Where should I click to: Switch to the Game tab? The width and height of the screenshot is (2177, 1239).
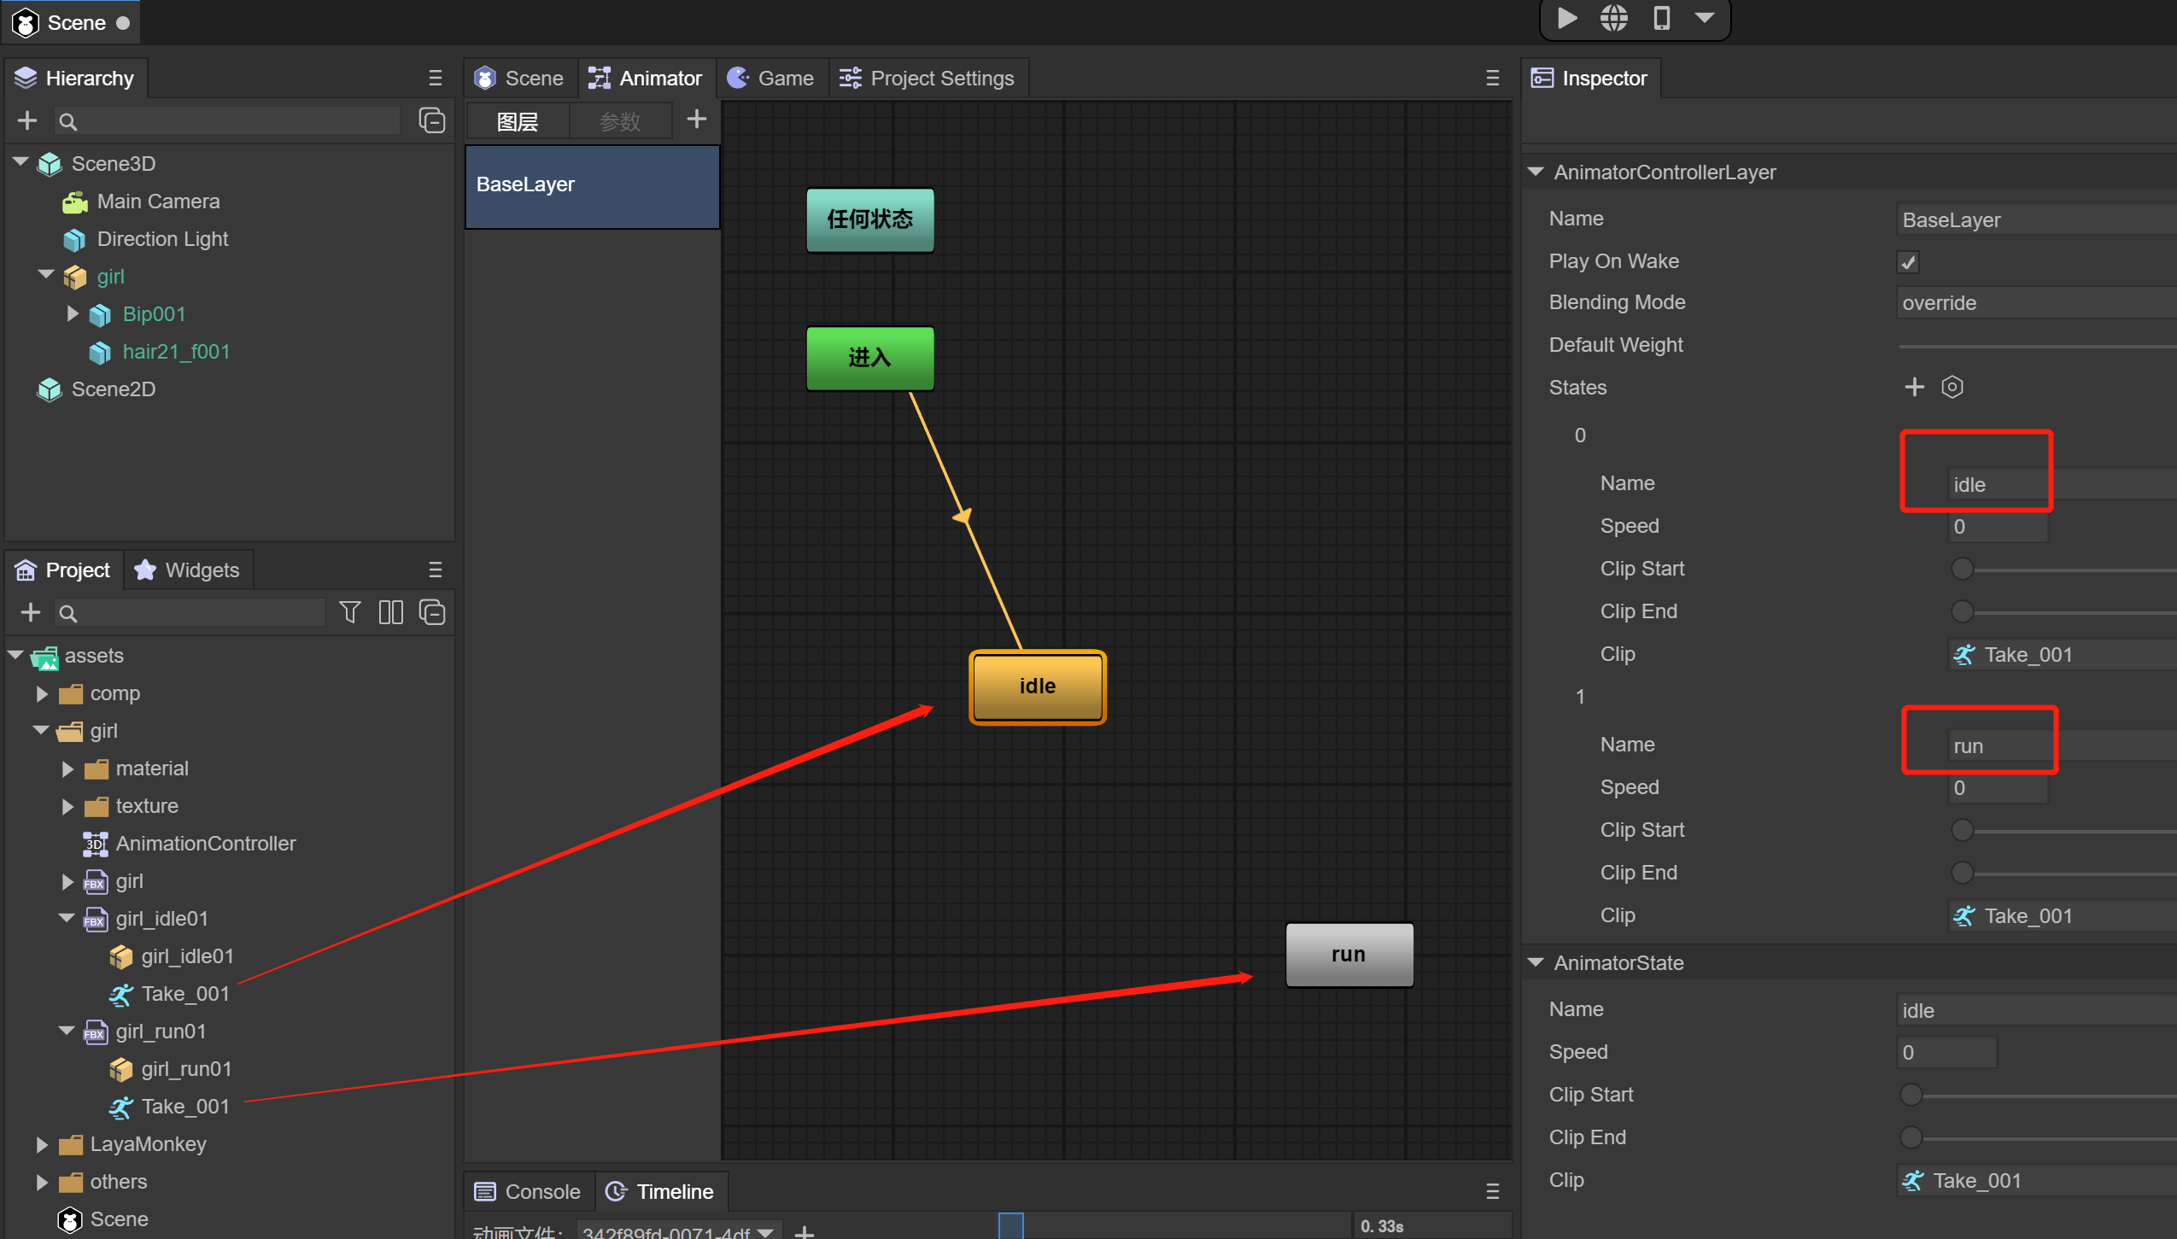(771, 79)
